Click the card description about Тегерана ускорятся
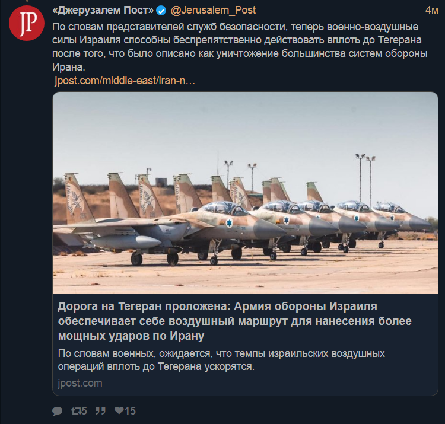Screen dimensions: 445x424 [x=221, y=360]
